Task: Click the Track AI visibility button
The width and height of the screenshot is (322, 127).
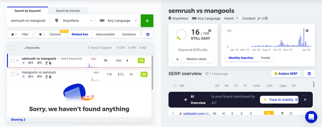Action: [x=279, y=100]
